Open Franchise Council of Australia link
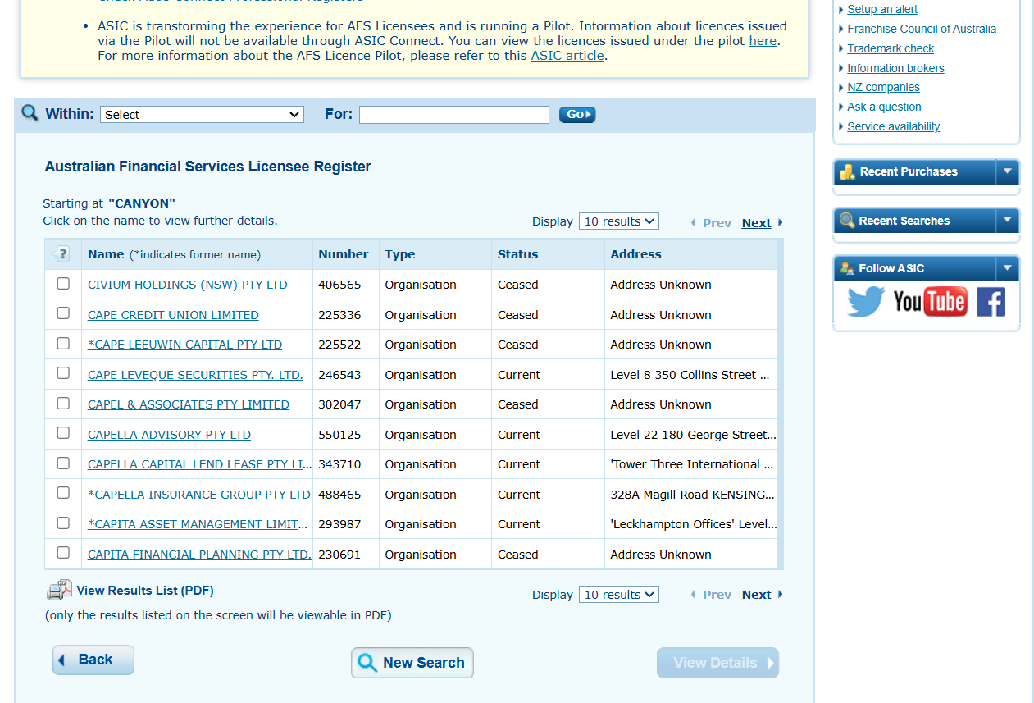The image size is (1034, 703). [922, 29]
